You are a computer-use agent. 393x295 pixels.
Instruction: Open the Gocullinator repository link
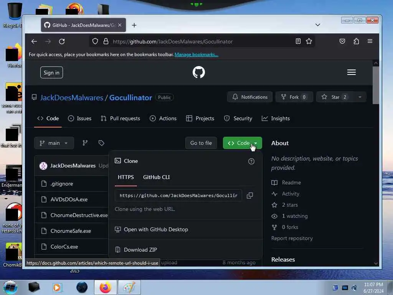[x=130, y=98]
